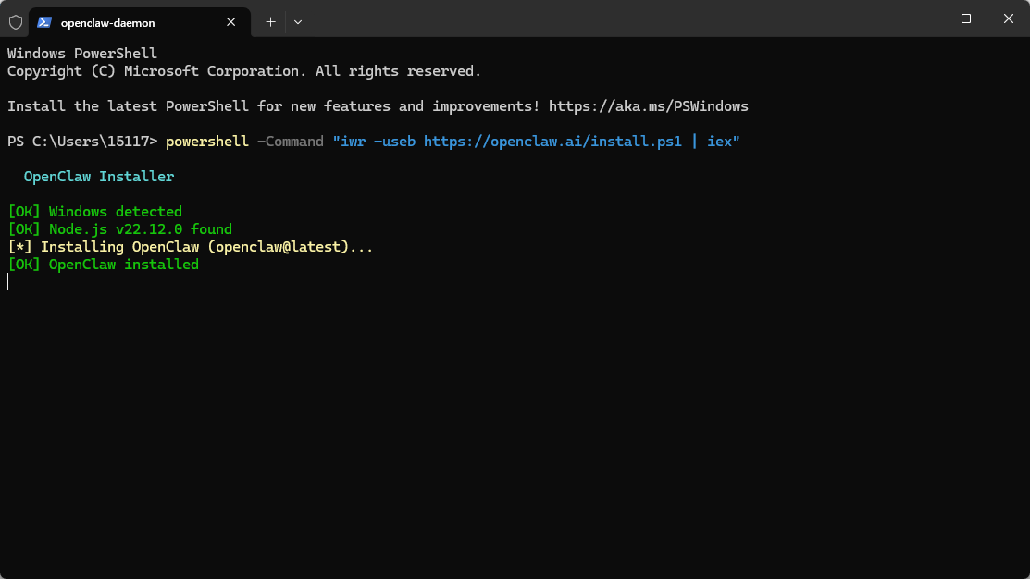Click the '[OK] OpenClaw installed' line
The height and width of the screenshot is (579, 1030).
(103, 265)
